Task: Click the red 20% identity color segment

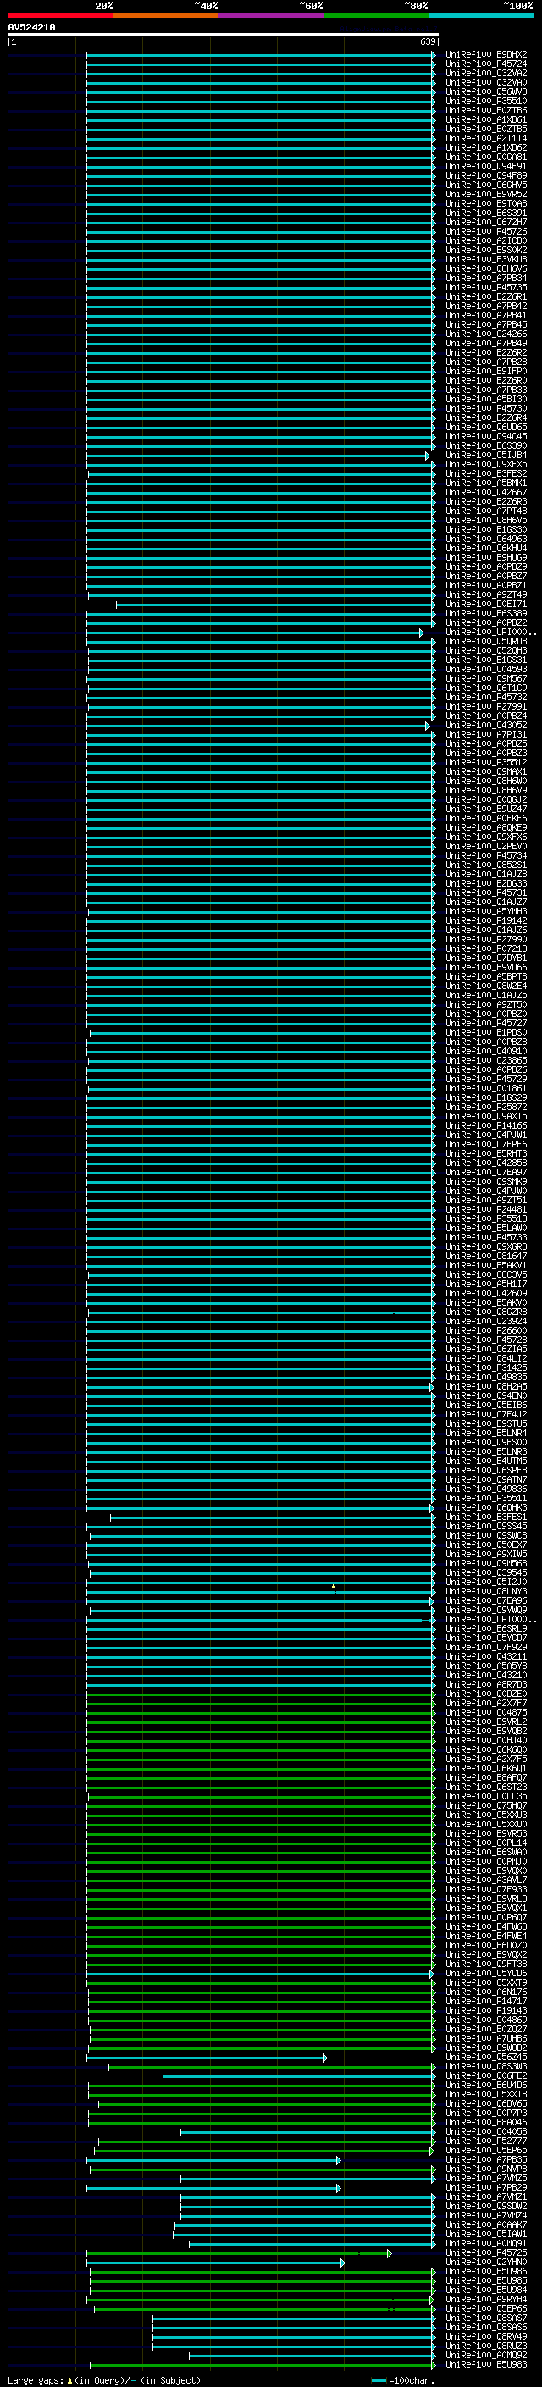Action: click(60, 15)
